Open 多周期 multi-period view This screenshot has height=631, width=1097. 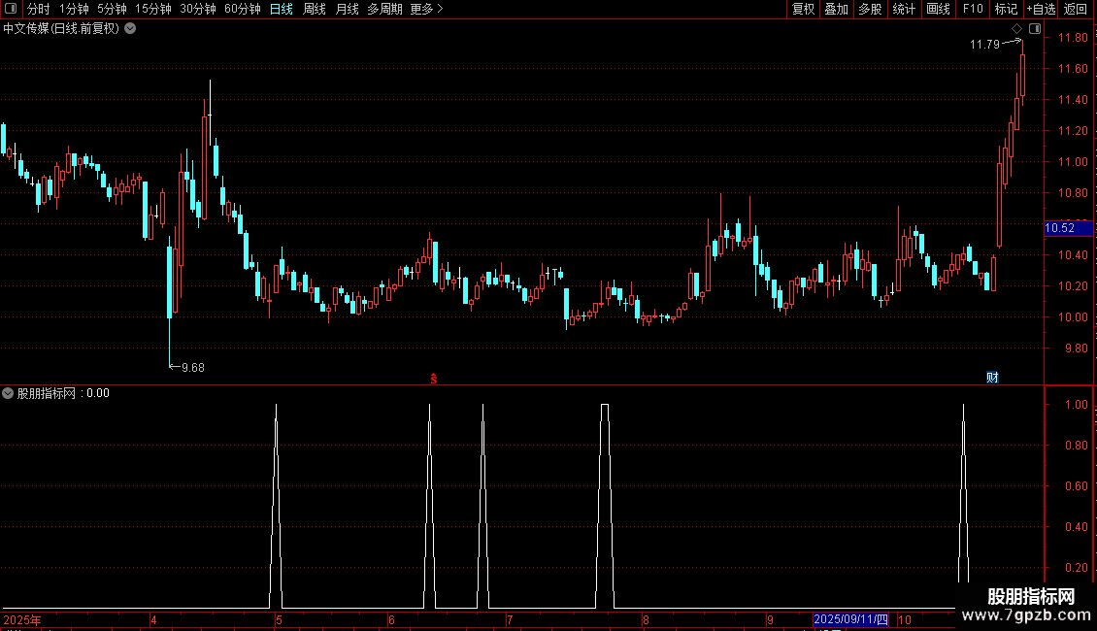384,9
